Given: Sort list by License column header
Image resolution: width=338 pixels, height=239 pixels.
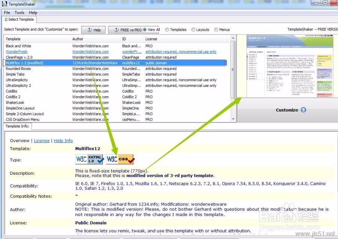Looking at the screenshot, I should coord(185,39).
